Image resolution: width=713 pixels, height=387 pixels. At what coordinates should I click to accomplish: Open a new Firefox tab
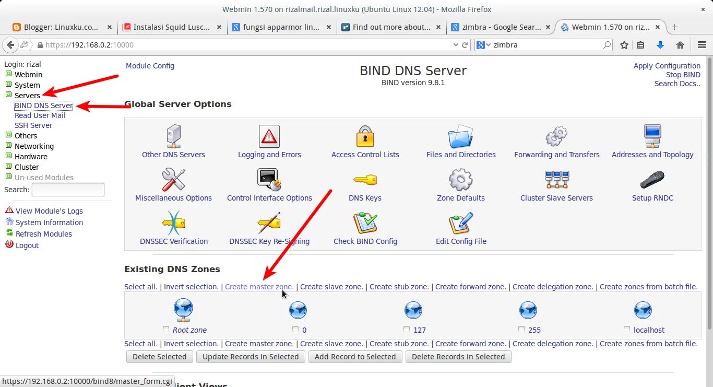674,27
